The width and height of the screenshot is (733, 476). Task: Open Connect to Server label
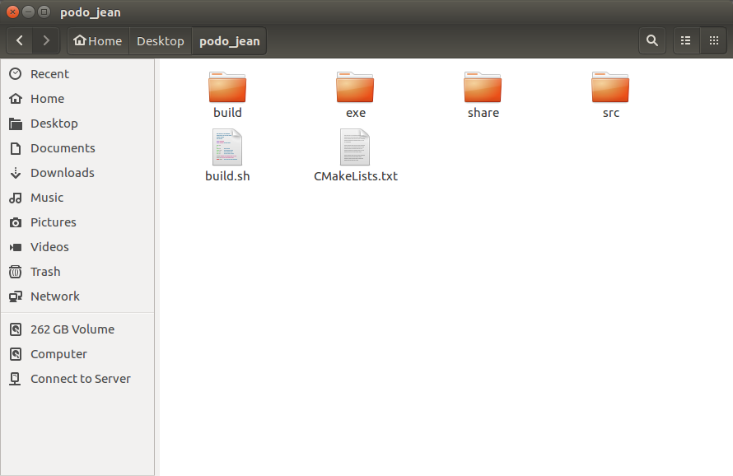pos(81,379)
